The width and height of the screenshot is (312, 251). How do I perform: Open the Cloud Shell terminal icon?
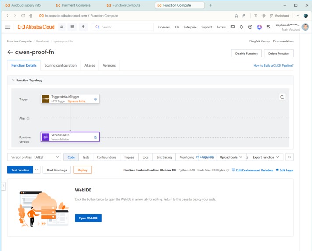232,27
